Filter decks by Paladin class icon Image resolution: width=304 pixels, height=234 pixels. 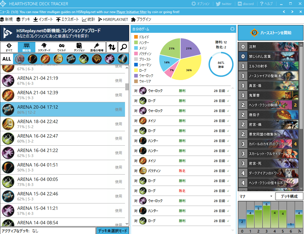click(58, 59)
